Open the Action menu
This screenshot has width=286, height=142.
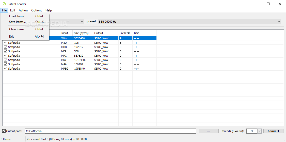point(23,10)
